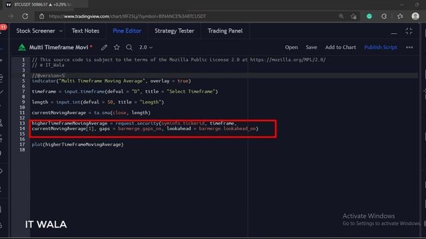Switch to the Text Notes tab
This screenshot has height=239, width=426.
(85, 31)
